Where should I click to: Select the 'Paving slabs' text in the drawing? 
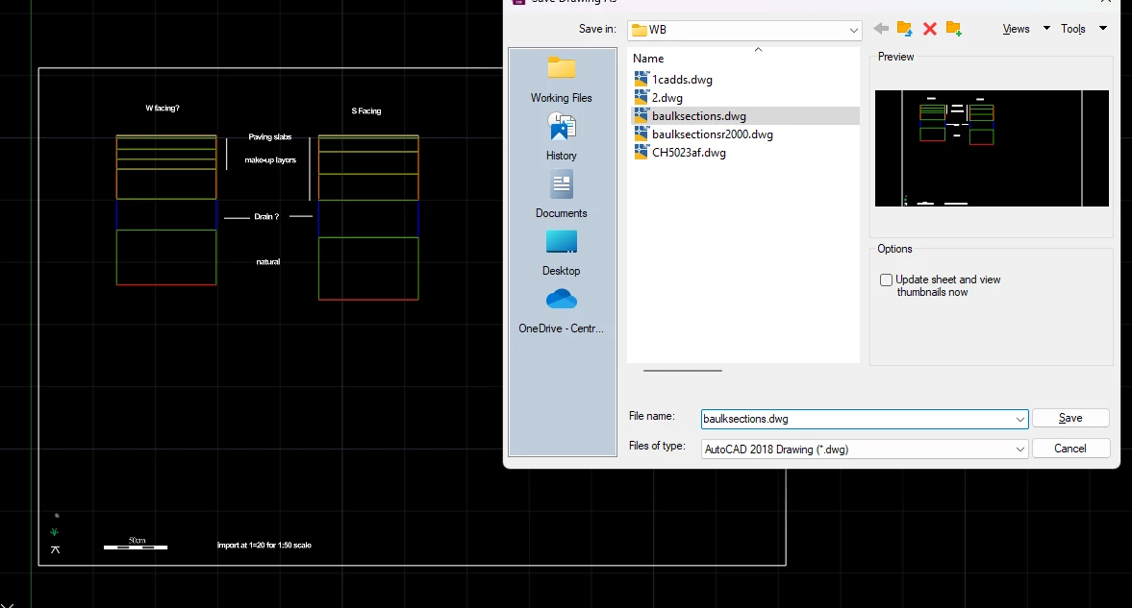point(270,137)
